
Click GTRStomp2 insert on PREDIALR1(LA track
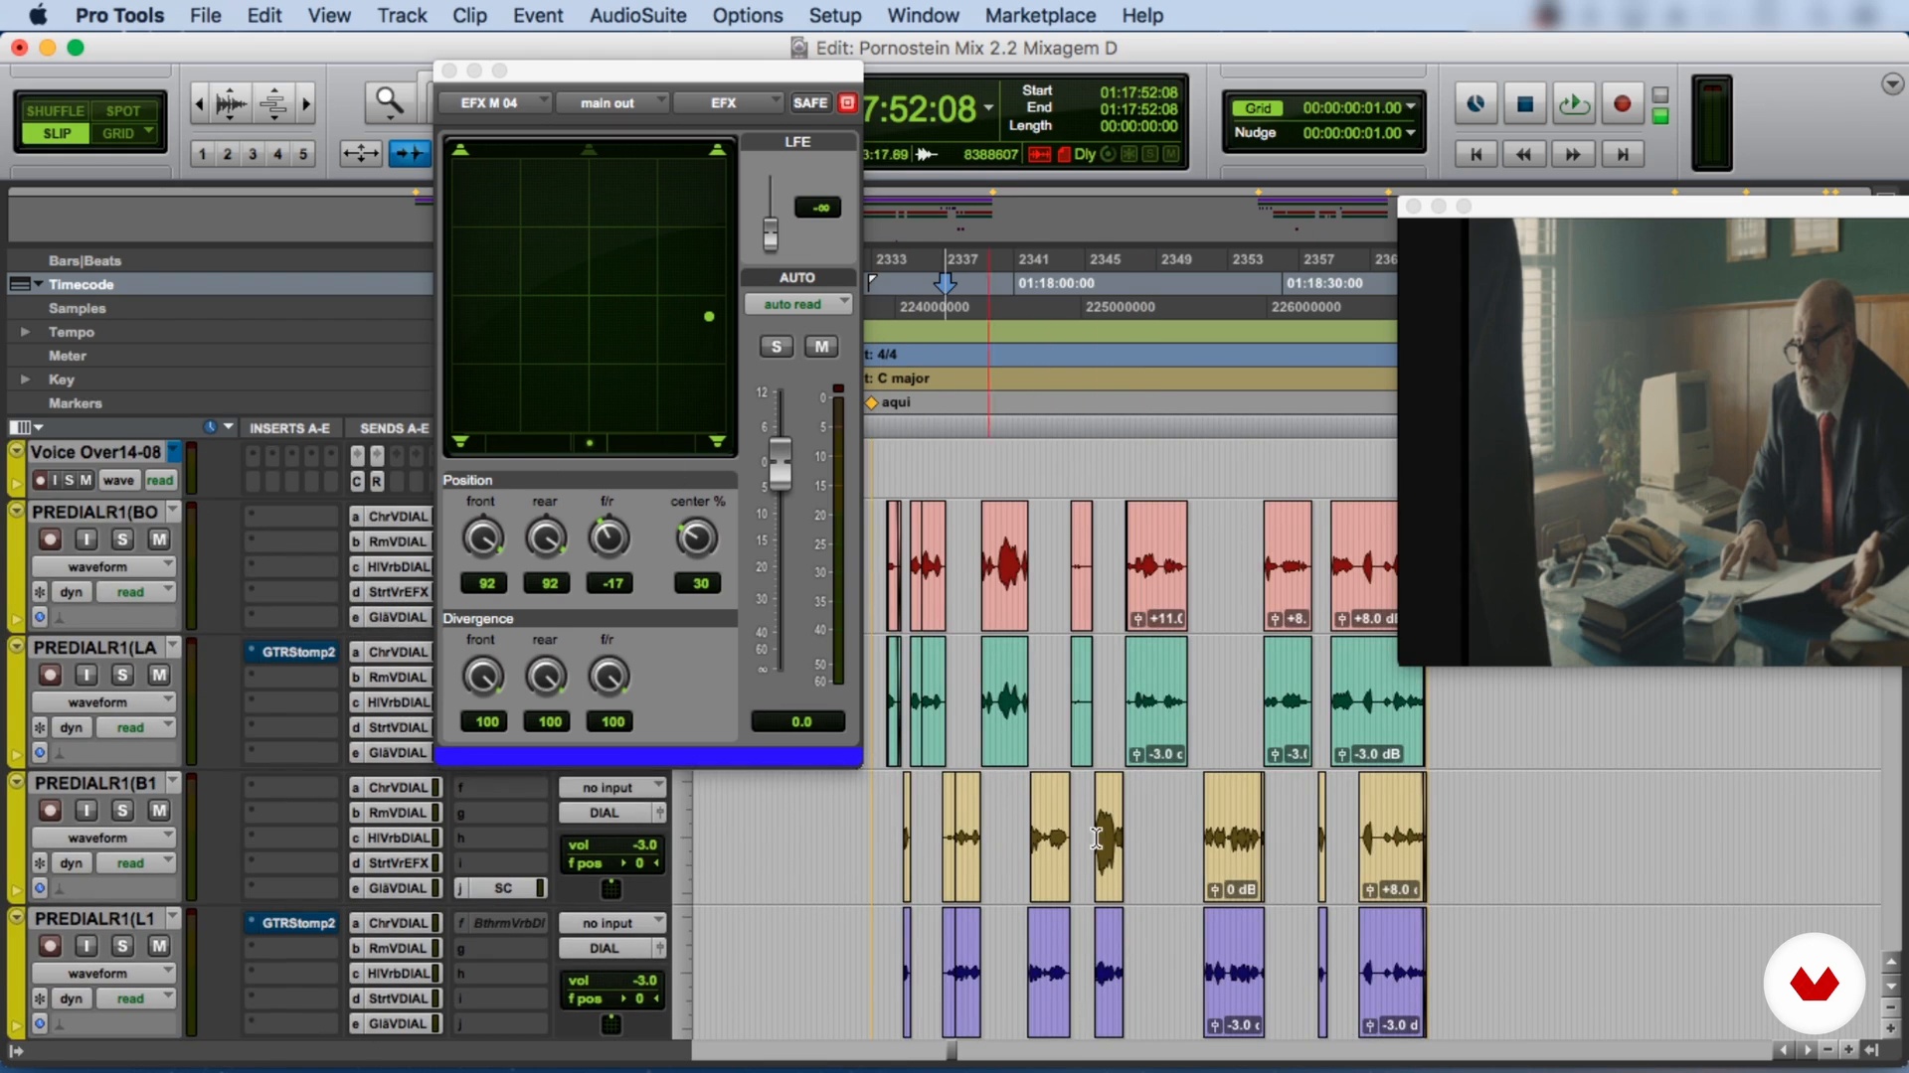pos(291,652)
